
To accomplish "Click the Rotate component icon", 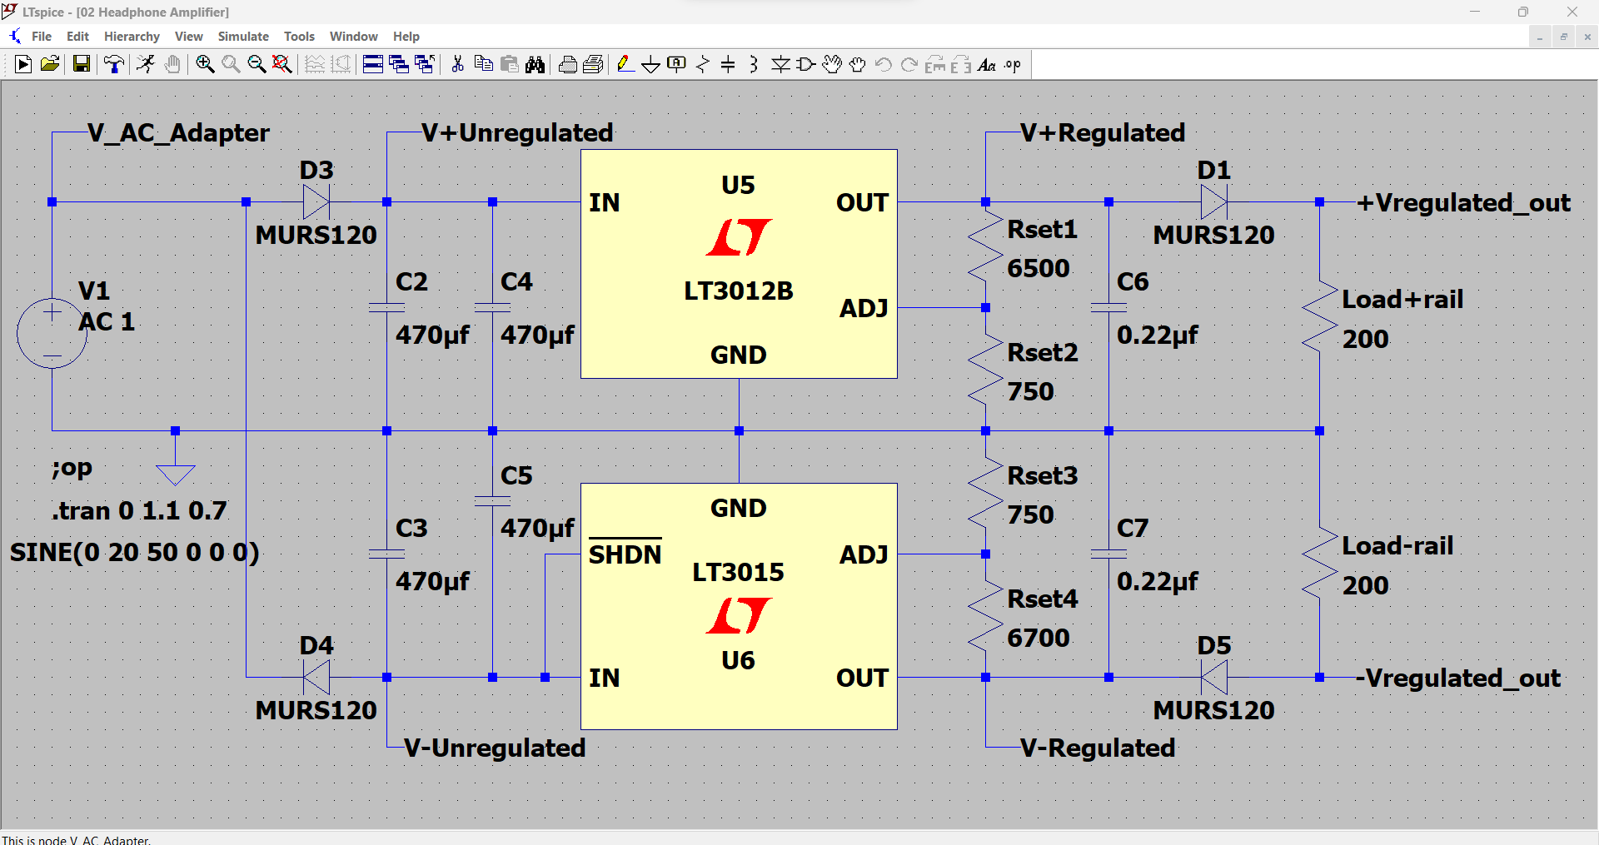I will 935,64.
